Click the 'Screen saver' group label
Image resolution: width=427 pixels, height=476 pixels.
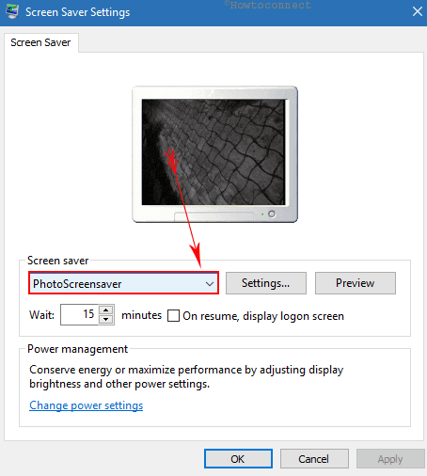pos(58,261)
